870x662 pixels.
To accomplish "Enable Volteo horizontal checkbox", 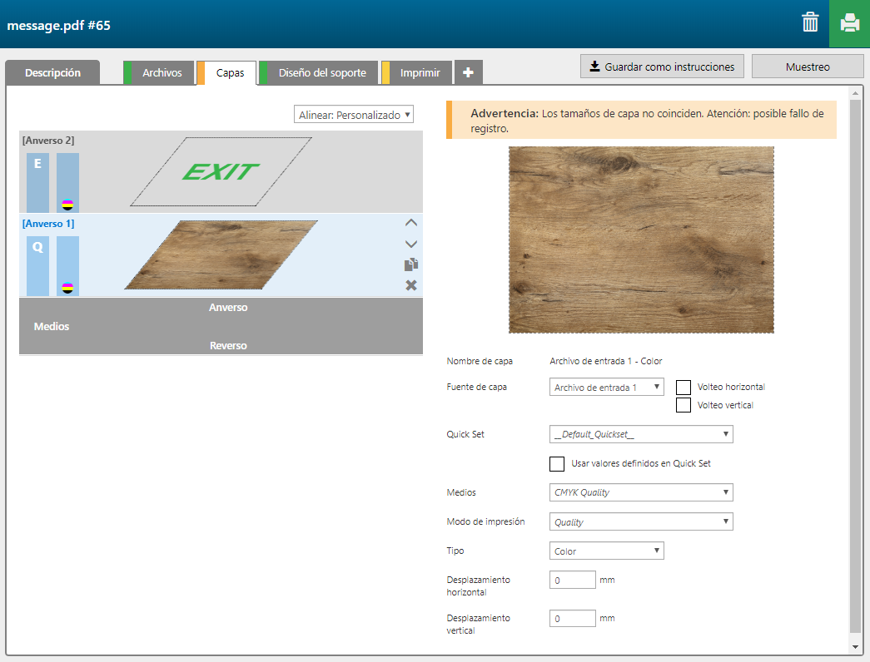I will (x=684, y=387).
